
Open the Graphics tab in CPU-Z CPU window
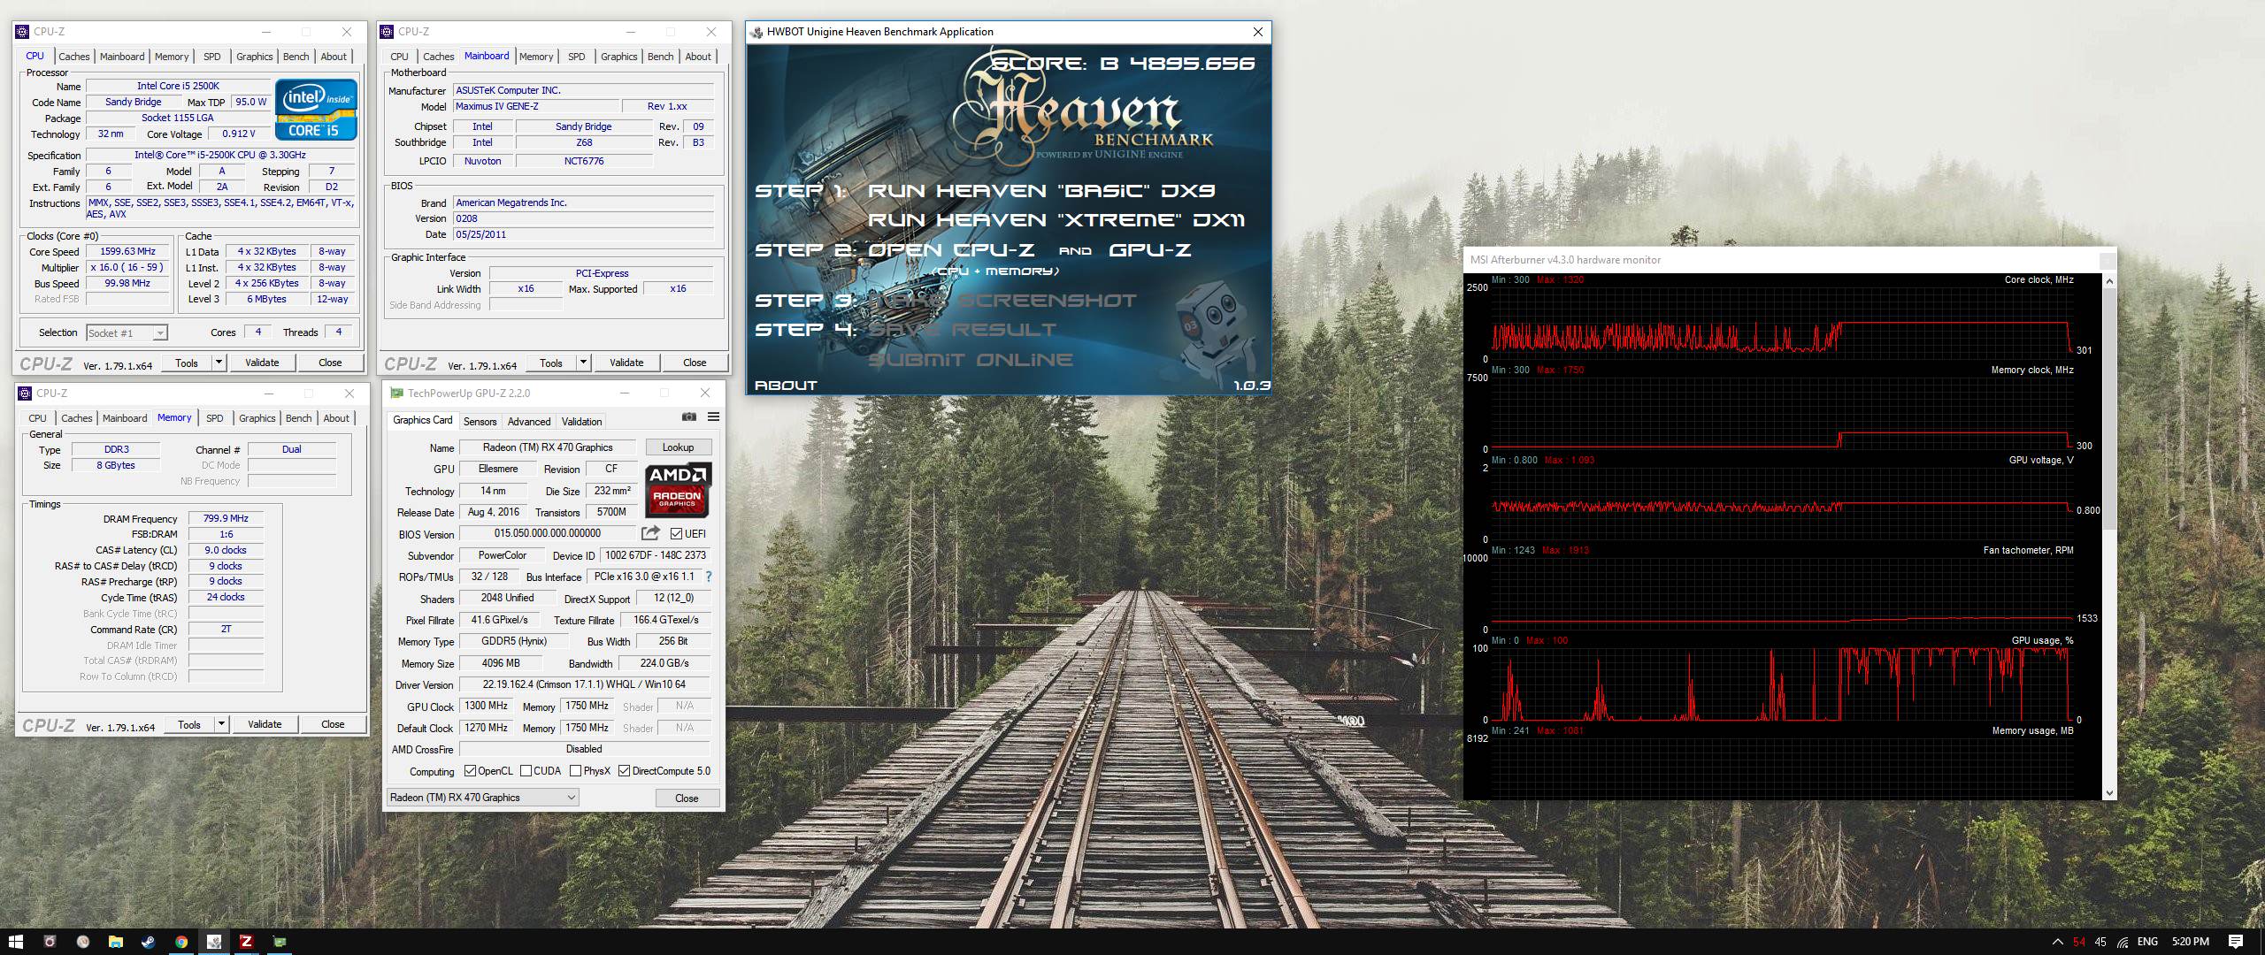(255, 57)
